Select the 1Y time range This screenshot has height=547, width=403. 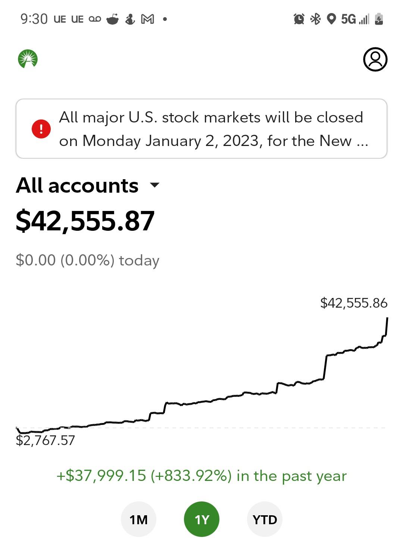pos(201,519)
